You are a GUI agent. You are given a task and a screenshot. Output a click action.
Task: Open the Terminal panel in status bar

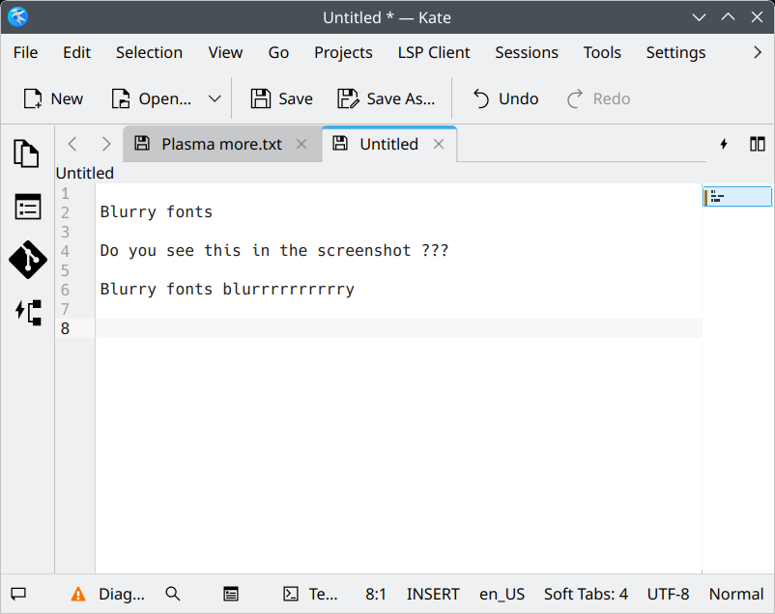pyautogui.click(x=309, y=594)
